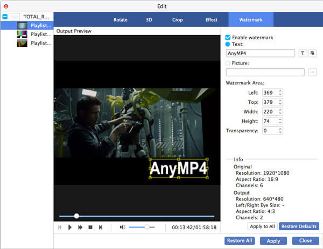This screenshot has width=323, height=249.
Task: Click the Close button
Action: pyautogui.click(x=305, y=241)
